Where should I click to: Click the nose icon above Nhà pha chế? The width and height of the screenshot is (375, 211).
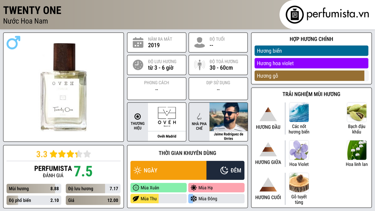pos(199,116)
